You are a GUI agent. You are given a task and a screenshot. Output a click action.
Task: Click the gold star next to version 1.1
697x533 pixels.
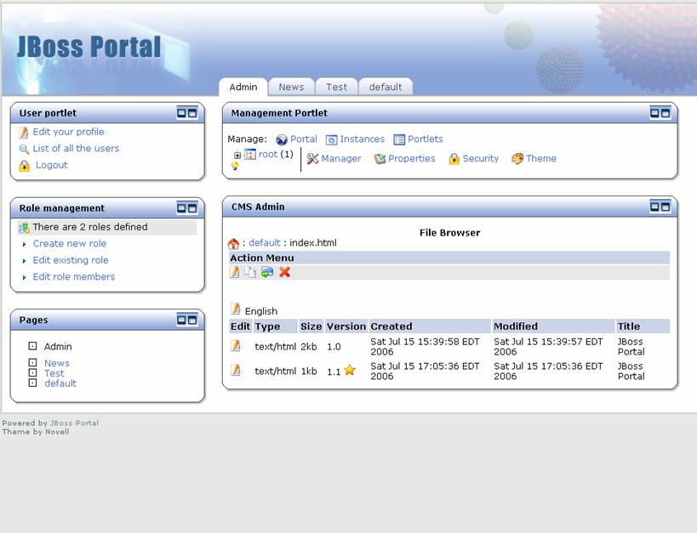[350, 370]
